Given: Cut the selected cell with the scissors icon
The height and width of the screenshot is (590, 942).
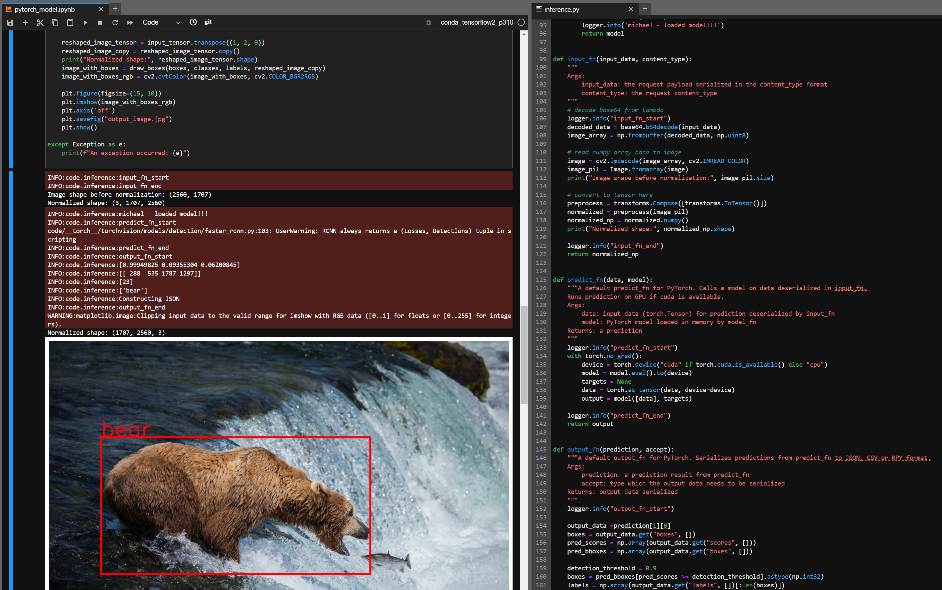Looking at the screenshot, I should (x=40, y=23).
